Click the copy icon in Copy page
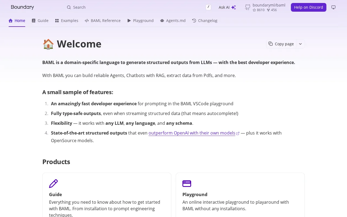347x217 pixels. coord(271,44)
